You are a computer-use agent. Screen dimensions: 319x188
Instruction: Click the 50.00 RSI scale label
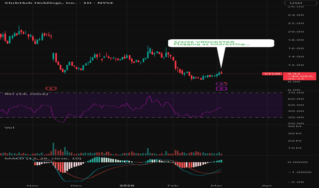tap(296, 105)
